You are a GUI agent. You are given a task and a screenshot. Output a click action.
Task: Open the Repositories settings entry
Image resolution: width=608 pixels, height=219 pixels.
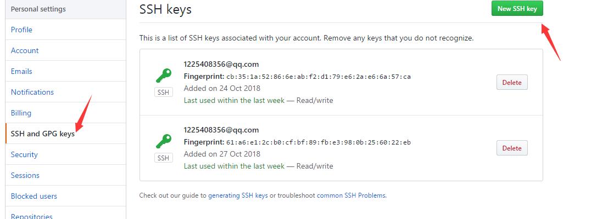[31, 216]
